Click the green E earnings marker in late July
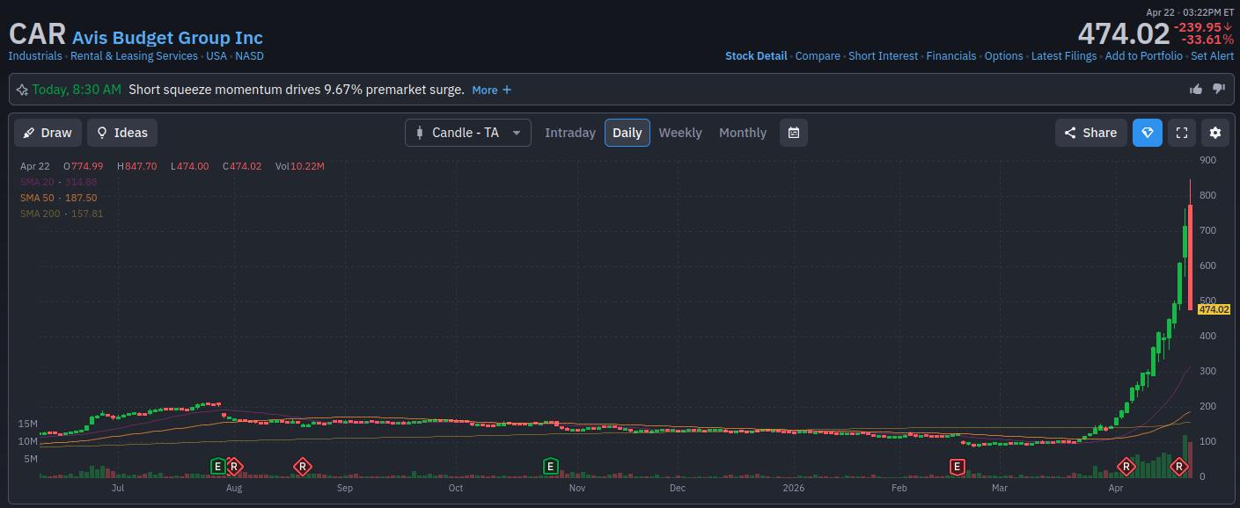The width and height of the screenshot is (1240, 508). tap(217, 466)
